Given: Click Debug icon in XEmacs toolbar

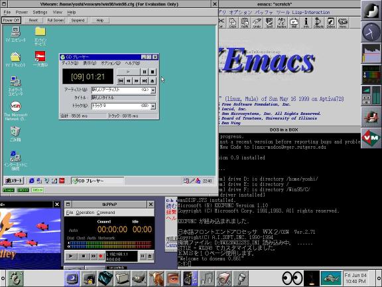Looking at the screenshot, I should pos(331,23).
